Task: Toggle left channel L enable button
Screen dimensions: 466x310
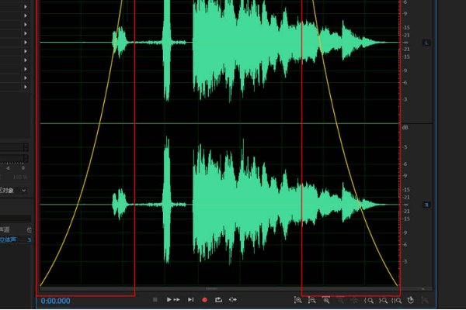Action: 426,43
